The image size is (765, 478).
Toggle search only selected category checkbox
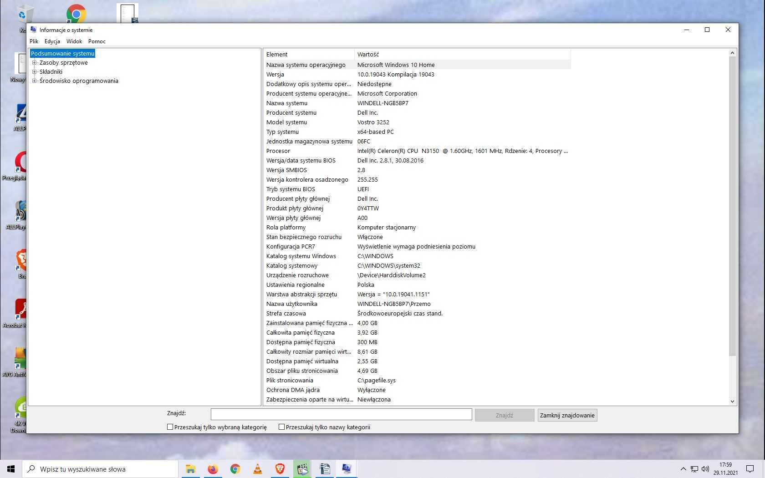tap(170, 427)
